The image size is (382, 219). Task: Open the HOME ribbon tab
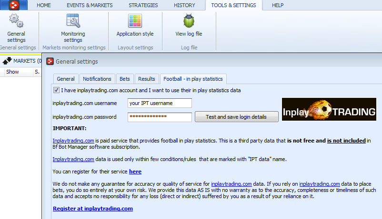point(44,5)
